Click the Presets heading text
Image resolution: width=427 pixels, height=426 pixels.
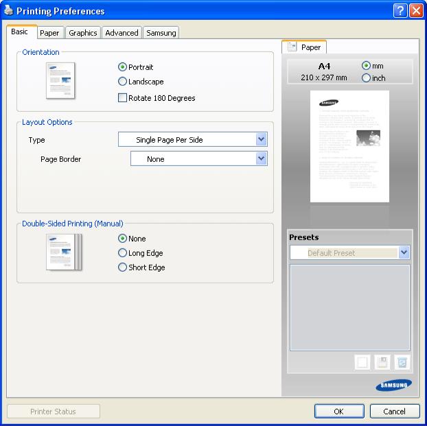(x=304, y=237)
